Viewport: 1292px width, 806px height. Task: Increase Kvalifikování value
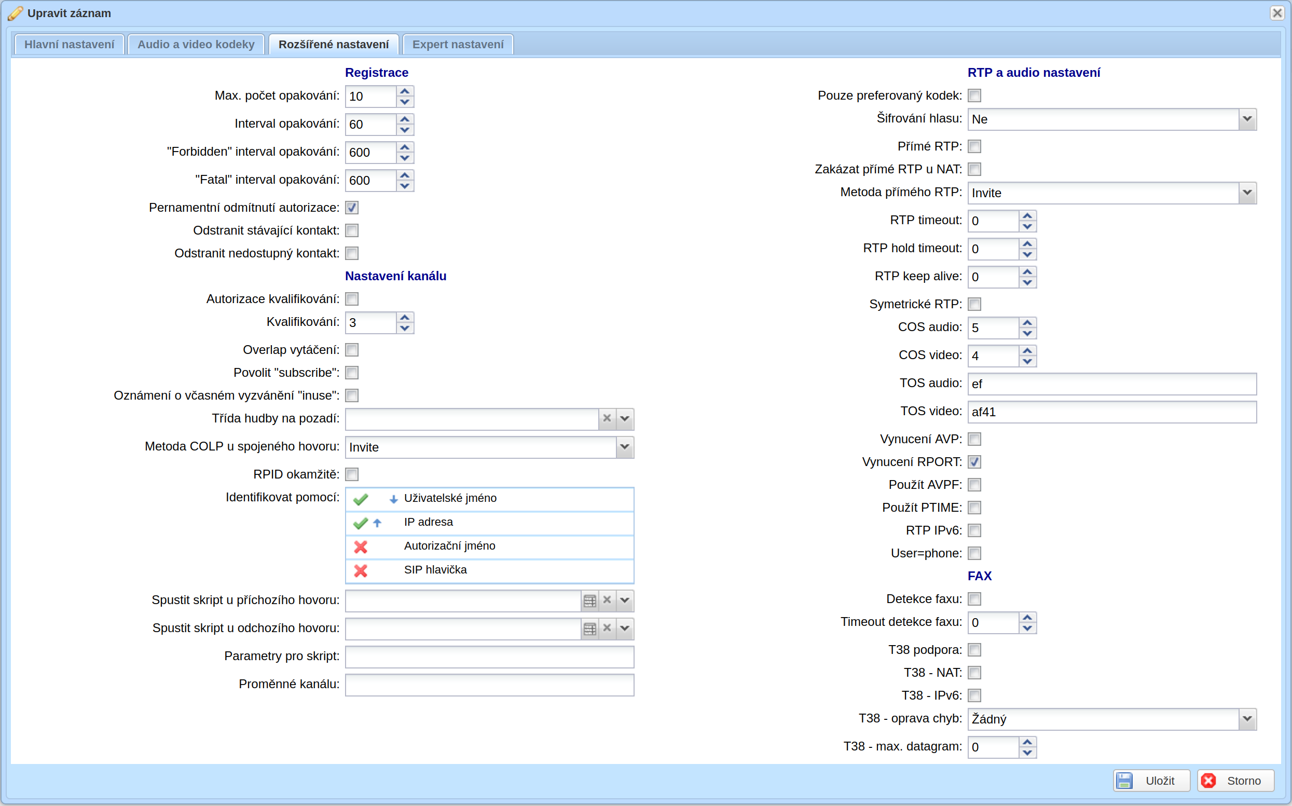[x=405, y=317]
